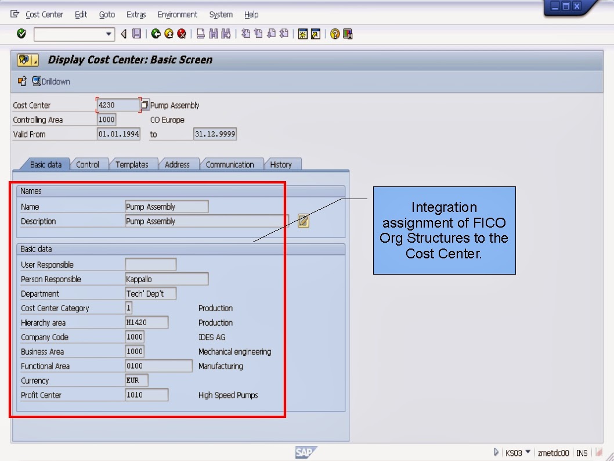614x461 pixels.
Task: Open the System menu
Action: (x=221, y=15)
